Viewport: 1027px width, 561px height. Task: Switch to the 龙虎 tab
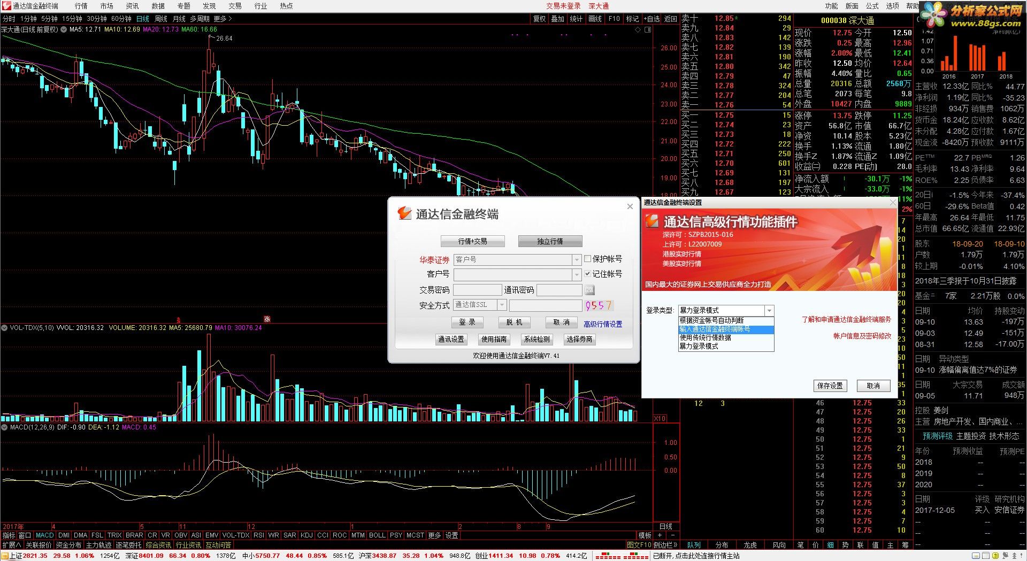pos(750,545)
